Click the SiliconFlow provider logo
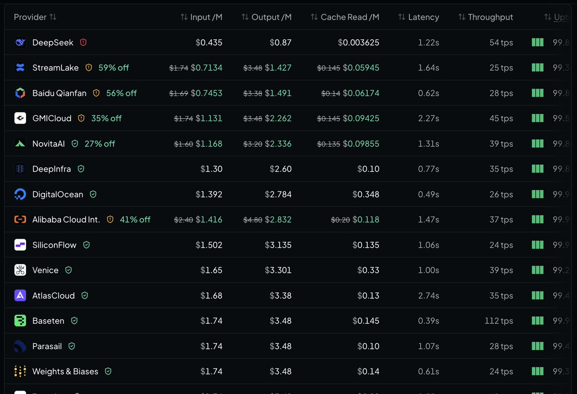 click(20, 245)
